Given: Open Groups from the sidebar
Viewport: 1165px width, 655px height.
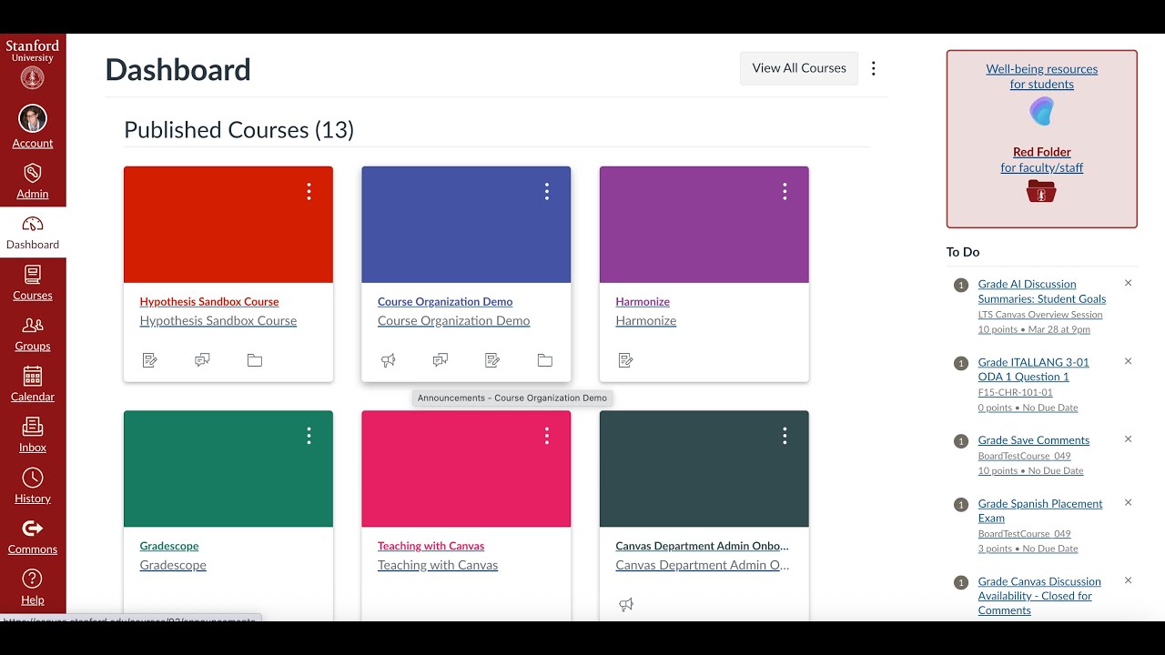Looking at the screenshot, I should tap(33, 334).
